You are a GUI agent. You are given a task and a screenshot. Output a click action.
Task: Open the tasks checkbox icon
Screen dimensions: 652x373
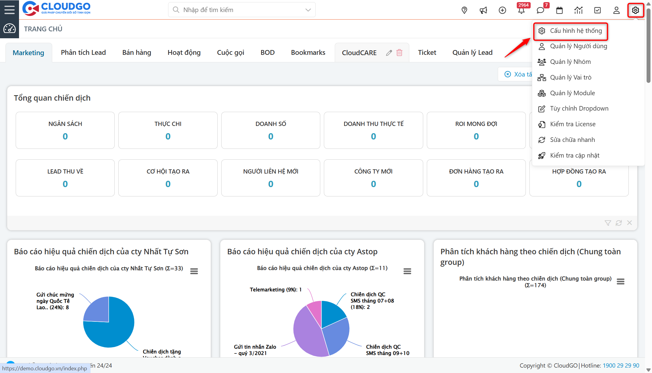click(597, 10)
